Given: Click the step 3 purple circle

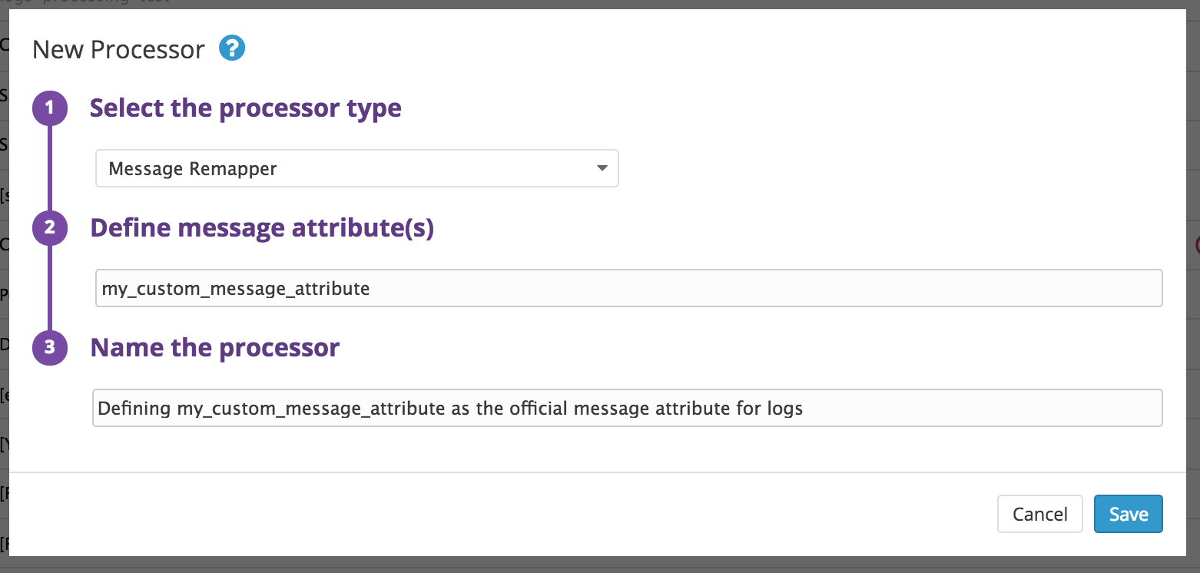Looking at the screenshot, I should tap(50, 348).
